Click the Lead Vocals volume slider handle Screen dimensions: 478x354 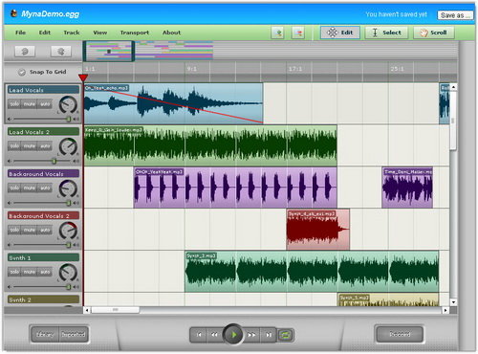(68, 119)
